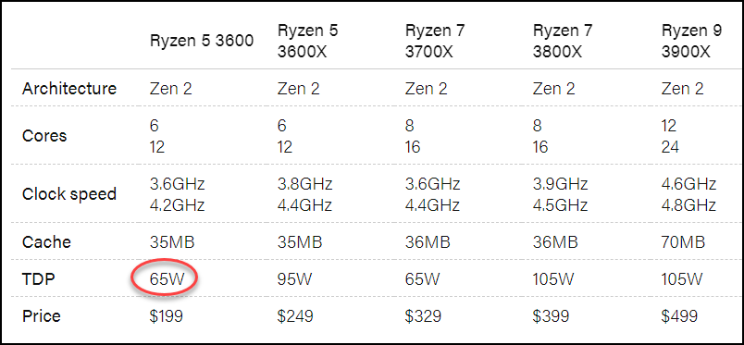Image resolution: width=744 pixels, height=345 pixels.
Task: Select the Ryzen 5 3600 column header
Action: (x=202, y=41)
